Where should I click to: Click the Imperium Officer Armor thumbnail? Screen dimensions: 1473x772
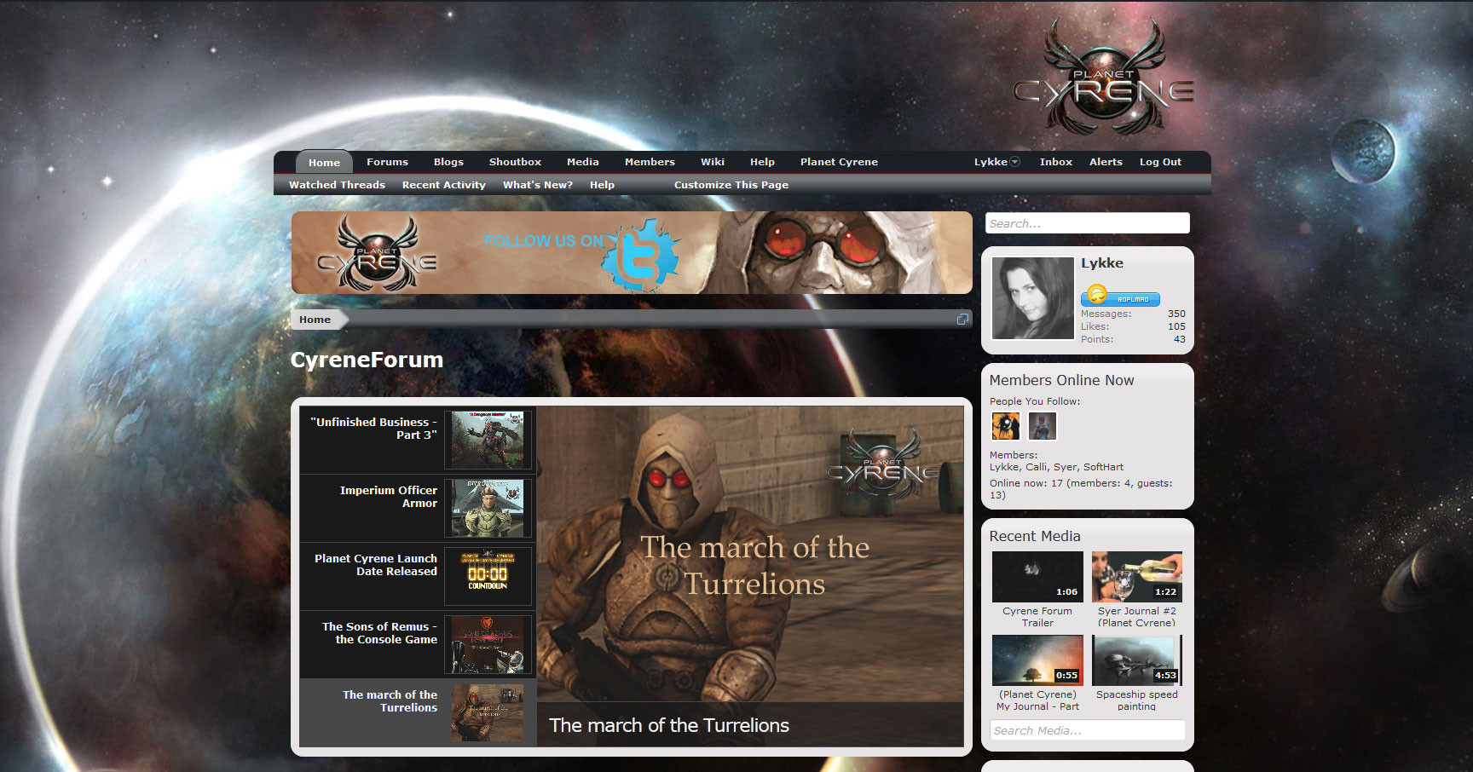[x=488, y=508]
